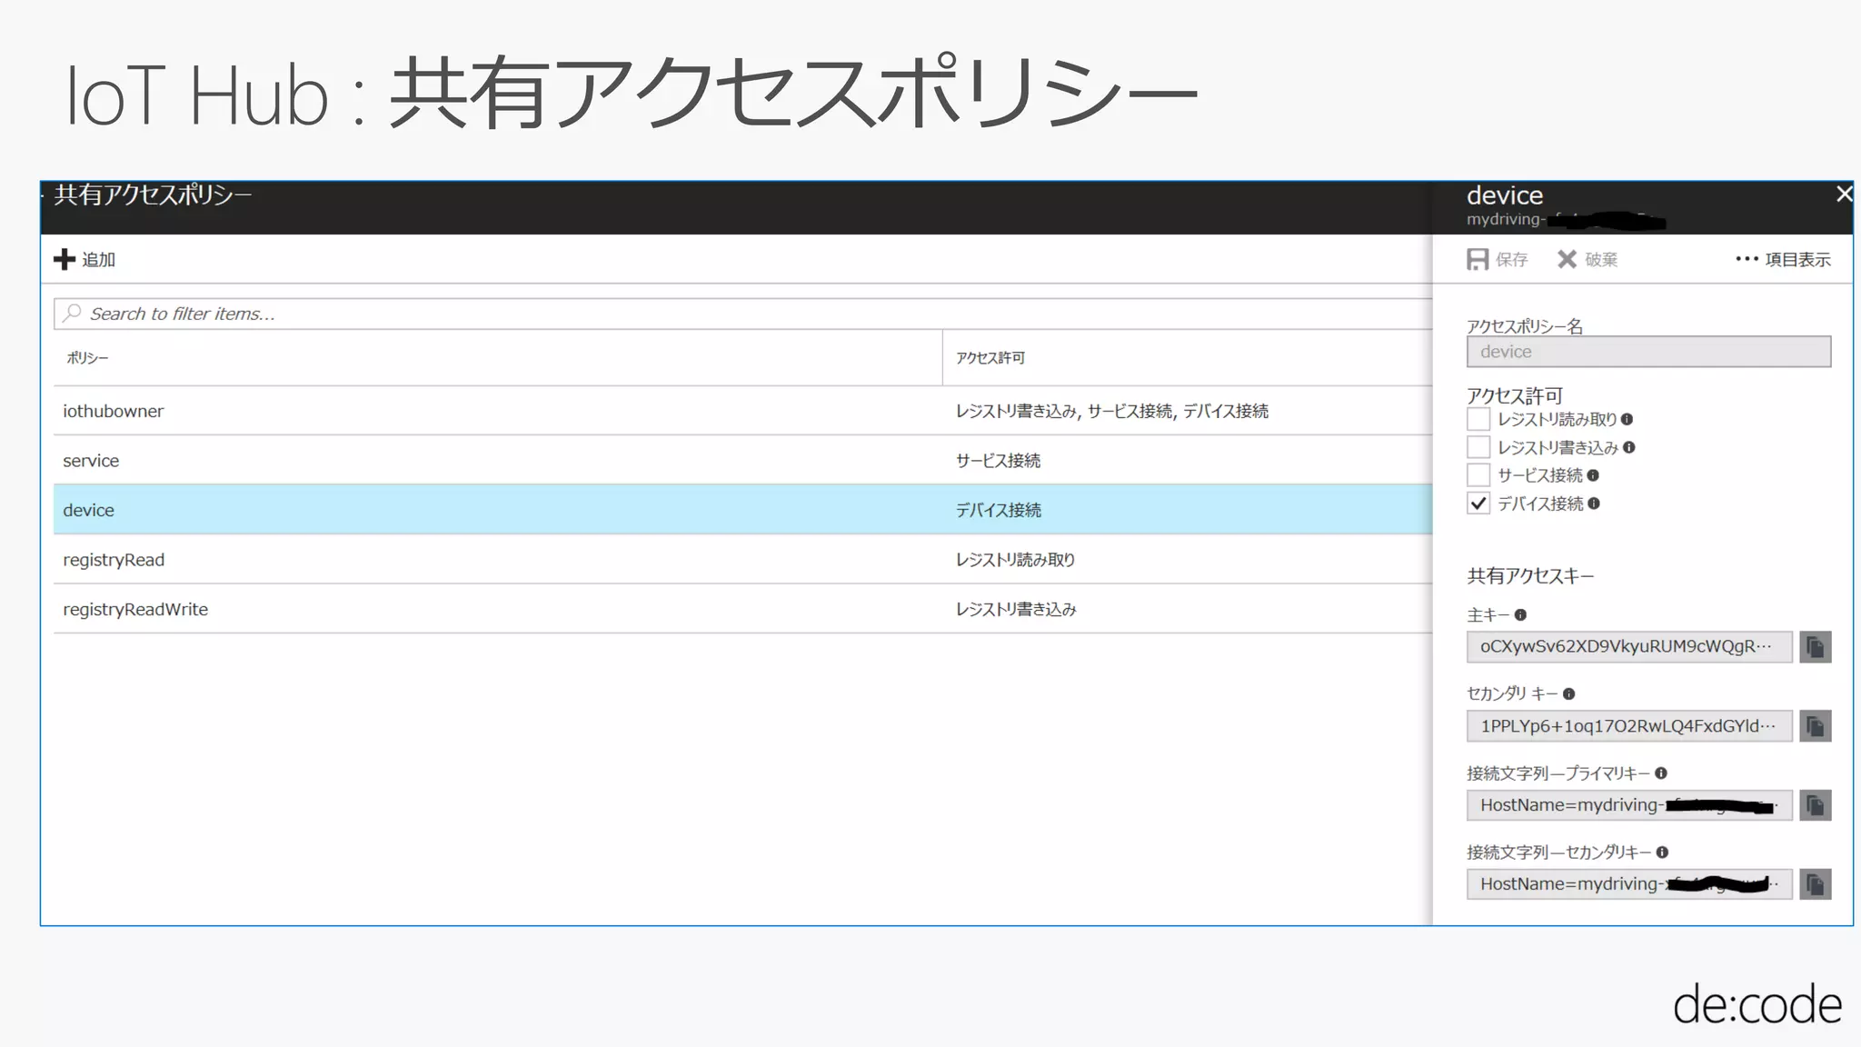Copy the secondary key (セカンダリ キー) value
This screenshot has width=1861, height=1047.
click(x=1815, y=726)
